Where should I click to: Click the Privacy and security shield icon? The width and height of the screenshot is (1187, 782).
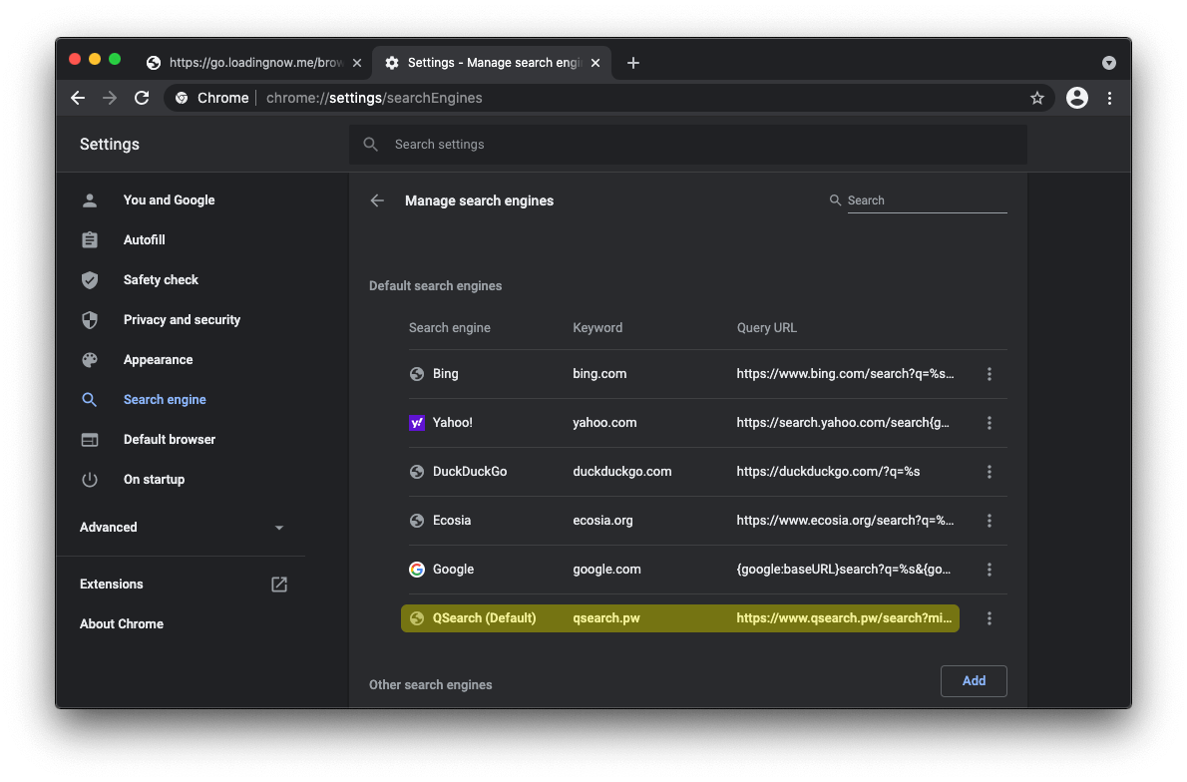90,320
